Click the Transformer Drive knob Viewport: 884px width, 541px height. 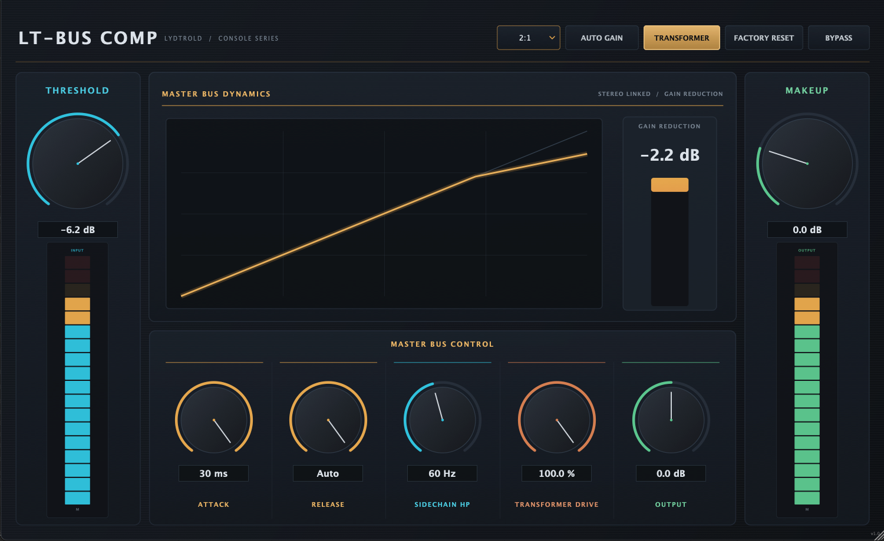click(557, 420)
